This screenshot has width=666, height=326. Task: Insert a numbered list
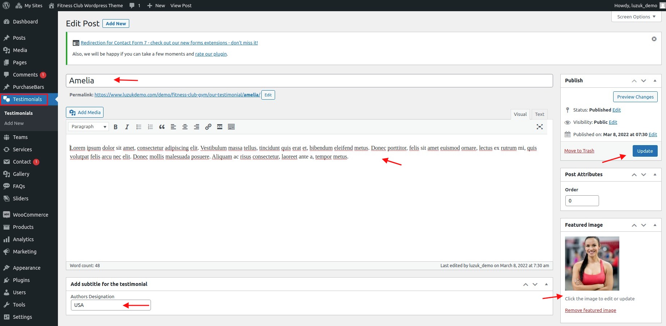150,127
